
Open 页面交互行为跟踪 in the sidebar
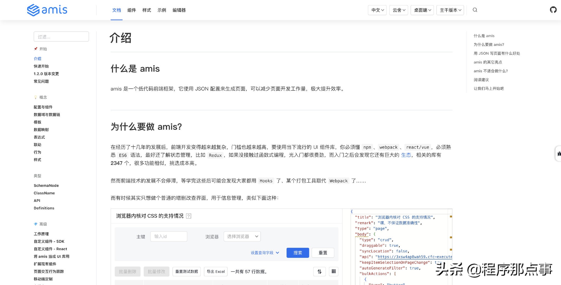[49, 272]
